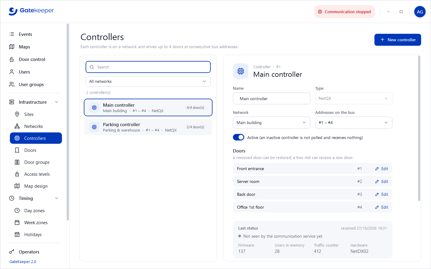Click the Week zones calendar icon
This screenshot has height=269, width=431.
[x=17, y=222]
